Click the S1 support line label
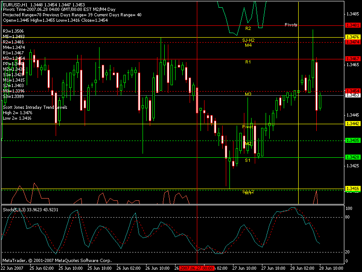Viewport: 362px width, 272px height. point(248,160)
